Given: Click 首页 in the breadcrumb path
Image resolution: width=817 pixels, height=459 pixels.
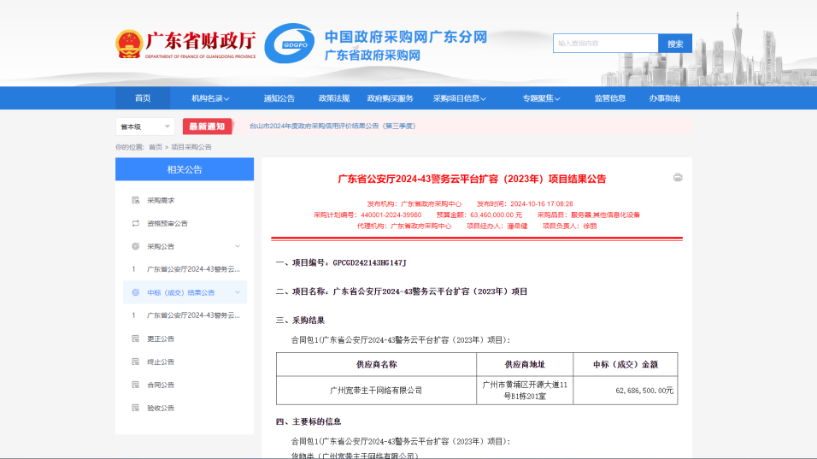Looking at the screenshot, I should (156, 147).
